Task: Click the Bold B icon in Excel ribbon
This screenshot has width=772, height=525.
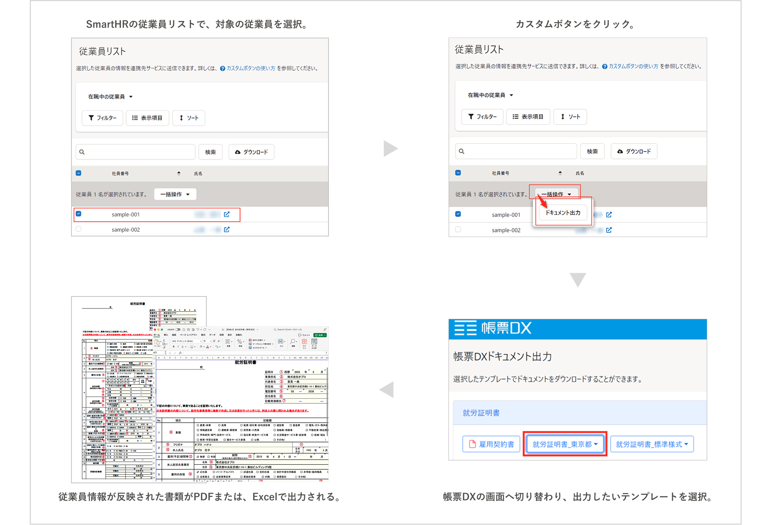Action: (174, 347)
